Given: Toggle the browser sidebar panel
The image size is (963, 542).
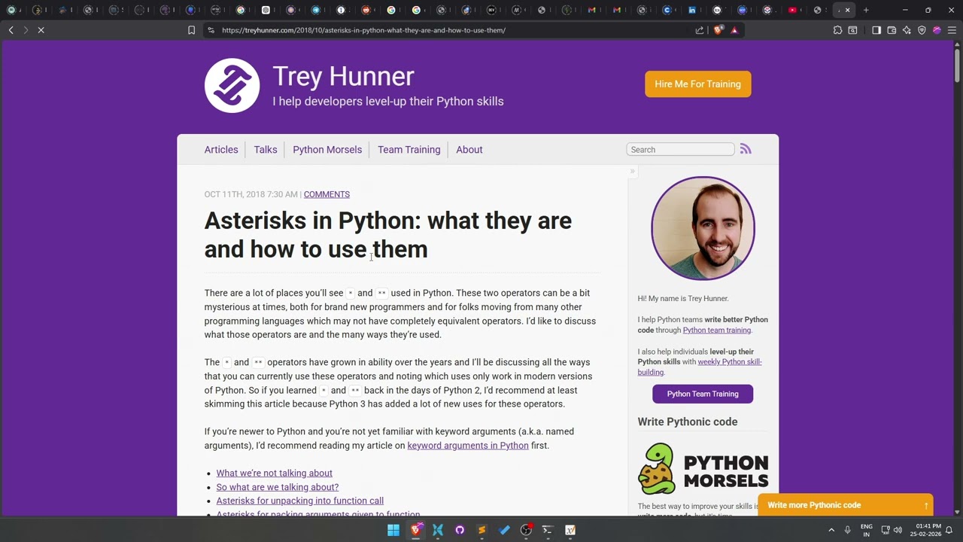Looking at the screenshot, I should (876, 30).
